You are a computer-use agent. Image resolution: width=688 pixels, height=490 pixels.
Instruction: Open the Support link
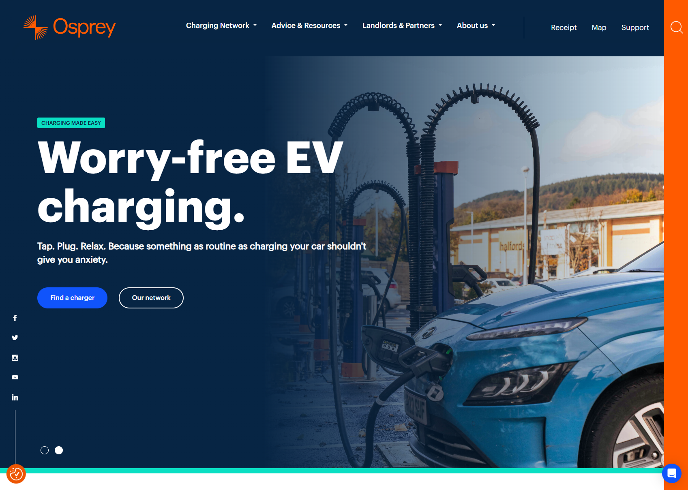[x=635, y=28]
